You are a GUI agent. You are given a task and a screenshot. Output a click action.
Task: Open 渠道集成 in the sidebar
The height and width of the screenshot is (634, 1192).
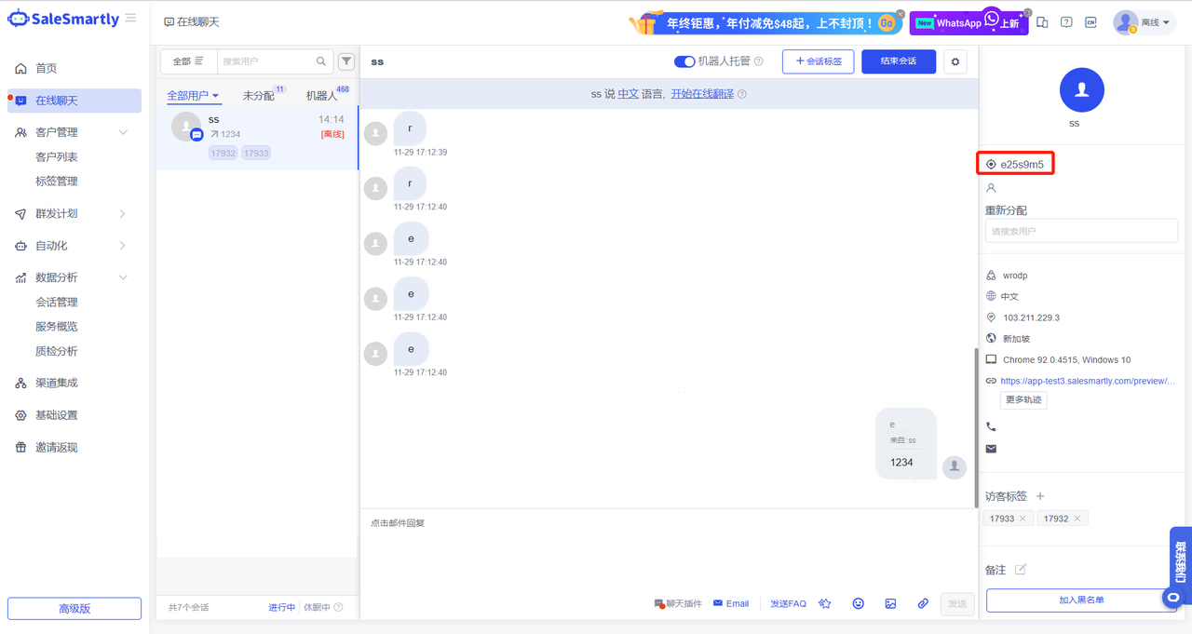56,383
